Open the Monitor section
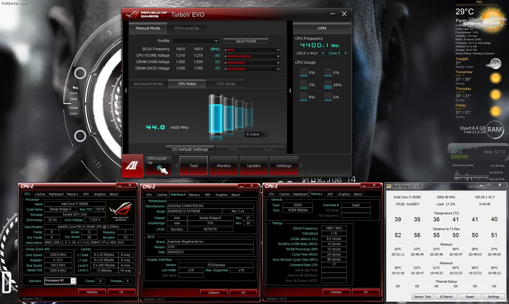The width and height of the screenshot is (509, 304). click(224, 166)
